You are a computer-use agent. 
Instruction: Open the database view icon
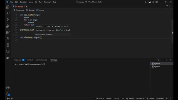(x=8, y=45)
